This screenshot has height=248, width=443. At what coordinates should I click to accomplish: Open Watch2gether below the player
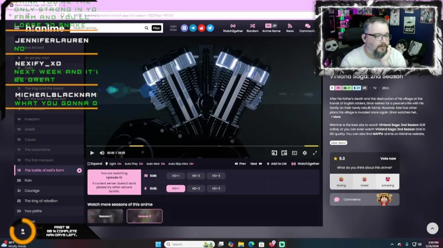[305, 164]
